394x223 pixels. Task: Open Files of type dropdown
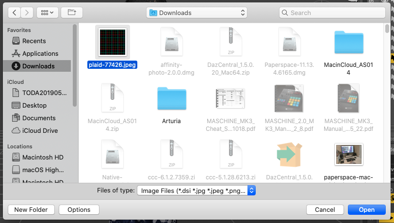(196, 191)
